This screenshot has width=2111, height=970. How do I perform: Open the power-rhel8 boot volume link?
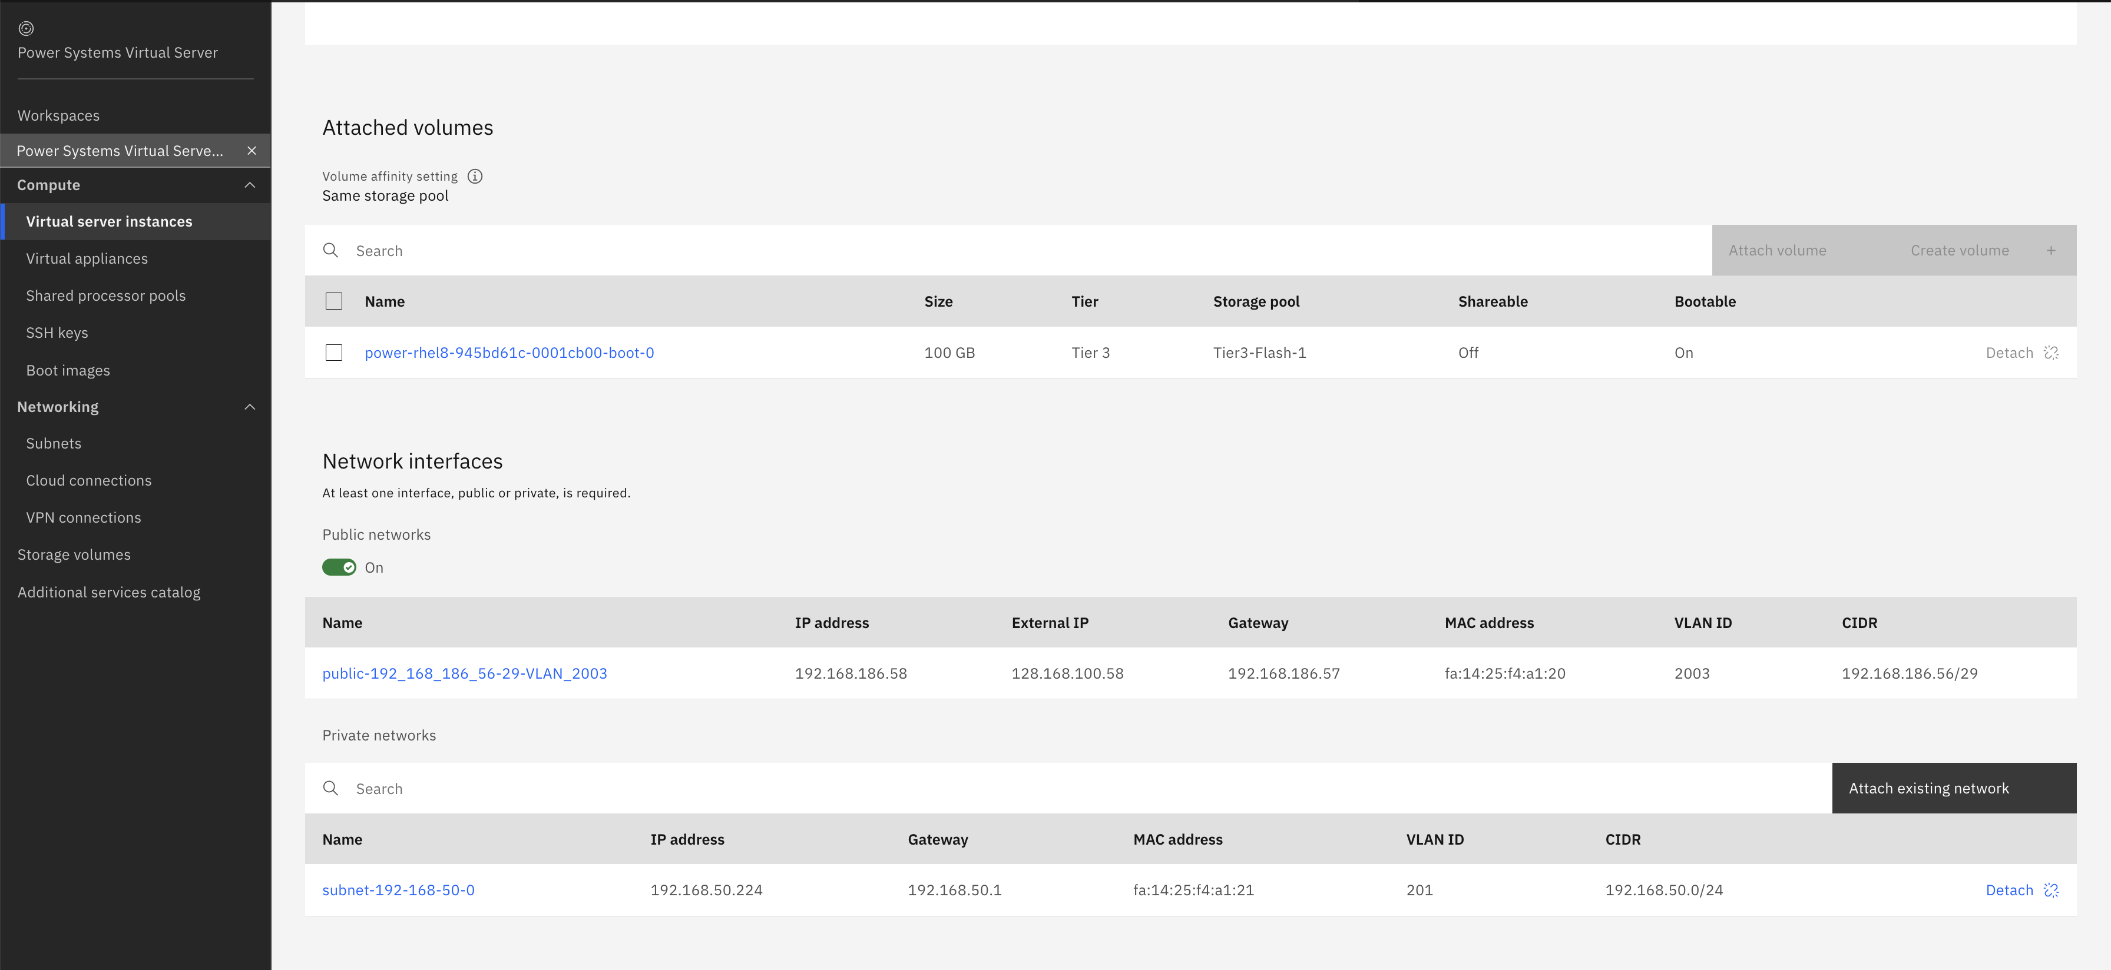pyautogui.click(x=509, y=353)
